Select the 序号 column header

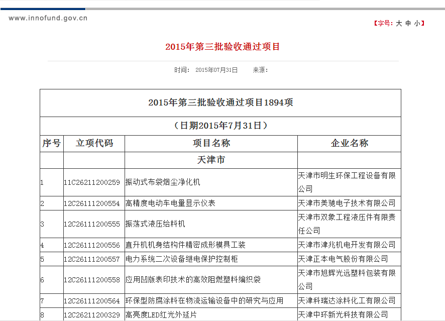point(51,143)
